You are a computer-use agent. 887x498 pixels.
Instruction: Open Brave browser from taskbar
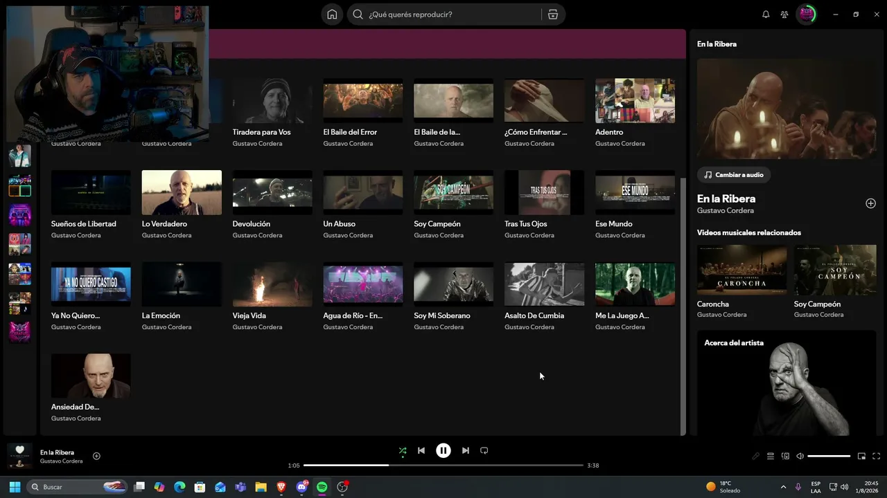click(281, 487)
